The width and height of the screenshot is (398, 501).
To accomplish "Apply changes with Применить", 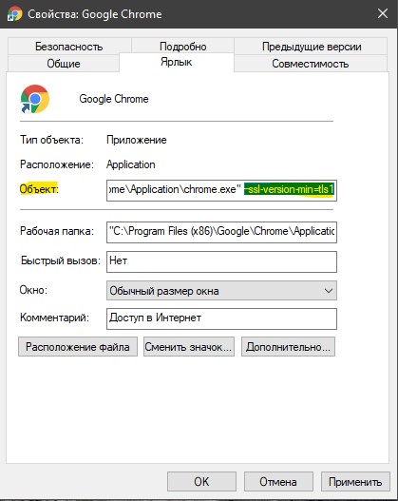I will pyautogui.click(x=355, y=481).
